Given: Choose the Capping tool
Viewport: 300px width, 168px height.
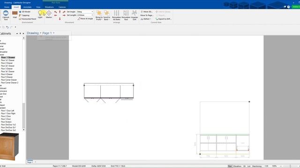Looking at the screenshot, I should 24,15.
